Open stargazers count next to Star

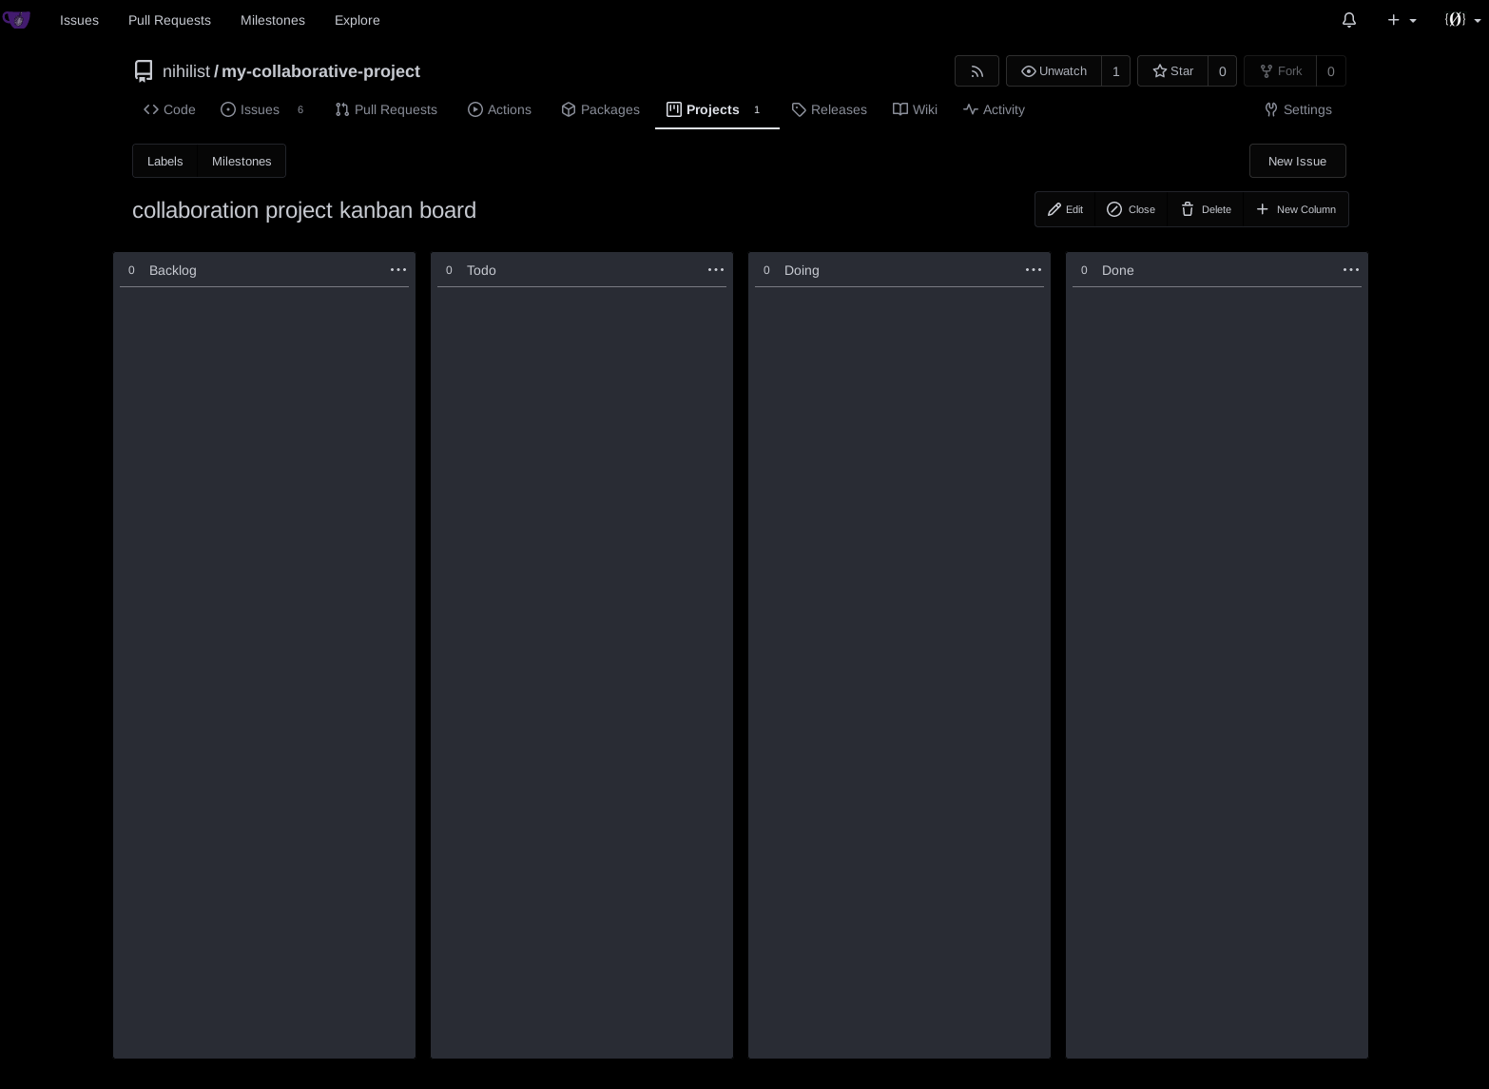[x=1222, y=71]
